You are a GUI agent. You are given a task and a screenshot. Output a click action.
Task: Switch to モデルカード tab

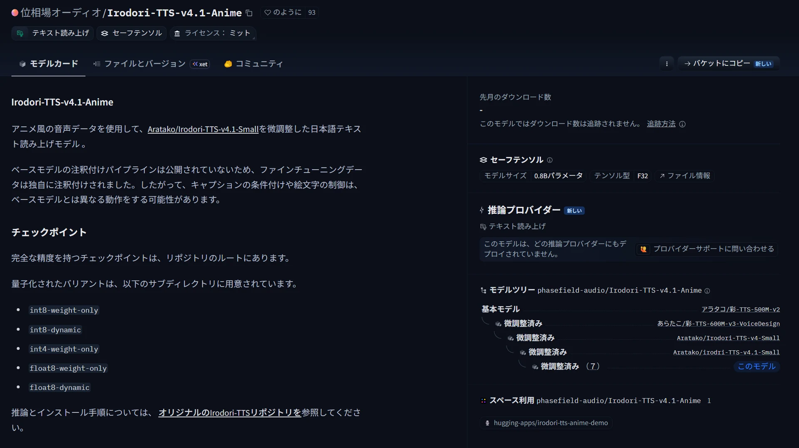[x=48, y=64]
